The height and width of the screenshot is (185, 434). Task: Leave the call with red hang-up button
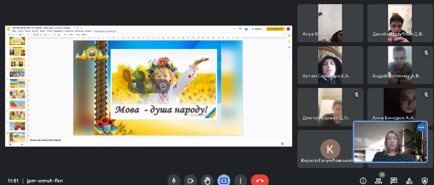260,181
